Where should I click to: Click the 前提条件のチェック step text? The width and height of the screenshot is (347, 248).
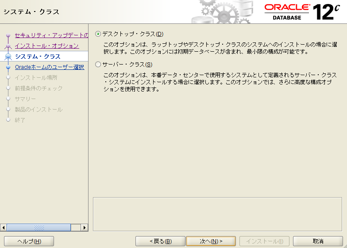pyautogui.click(x=39, y=88)
